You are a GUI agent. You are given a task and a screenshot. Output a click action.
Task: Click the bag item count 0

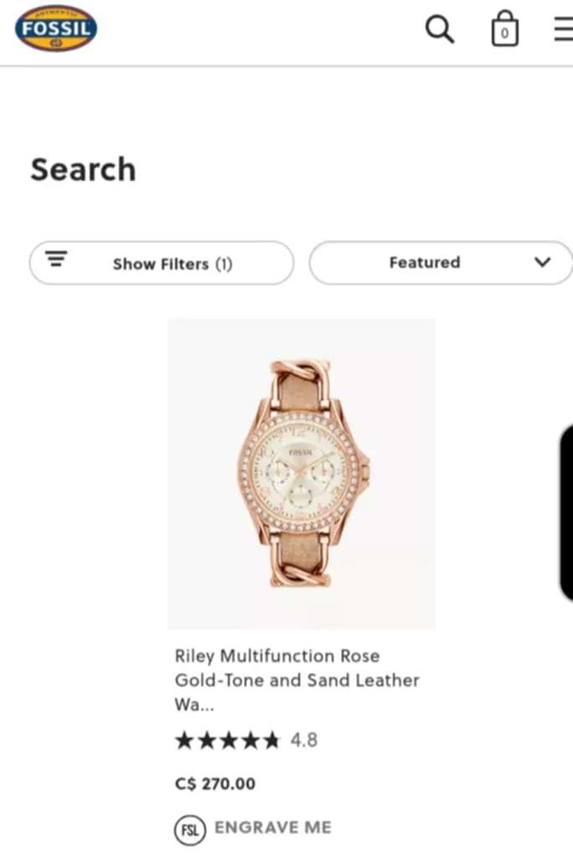[x=504, y=34]
